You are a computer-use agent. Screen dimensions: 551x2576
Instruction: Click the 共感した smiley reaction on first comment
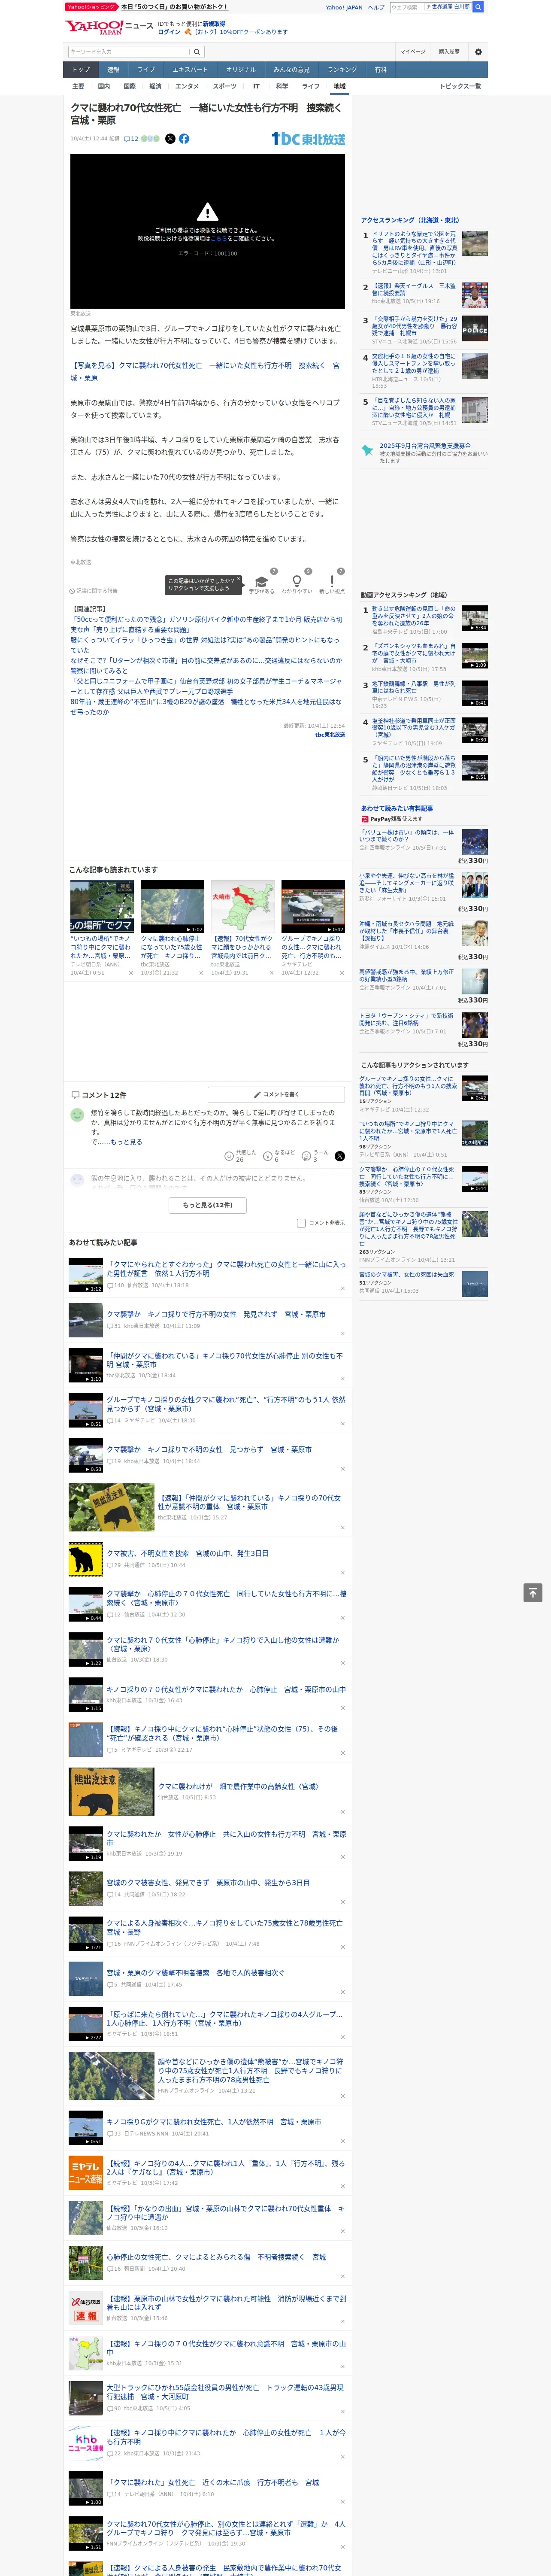pyautogui.click(x=229, y=1156)
